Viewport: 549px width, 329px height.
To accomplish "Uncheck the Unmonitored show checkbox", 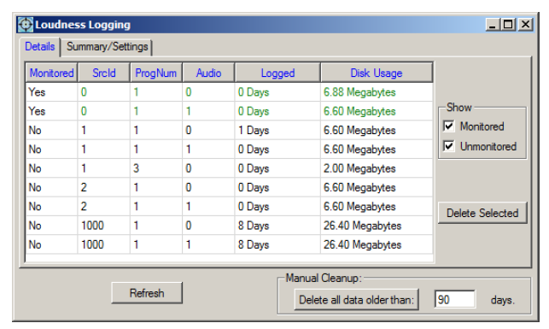I will (x=449, y=146).
